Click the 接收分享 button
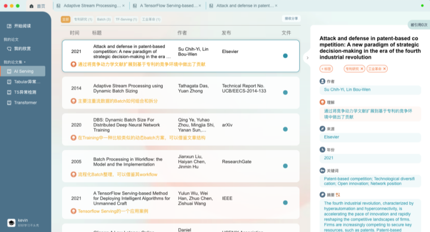 pyautogui.click(x=291, y=19)
